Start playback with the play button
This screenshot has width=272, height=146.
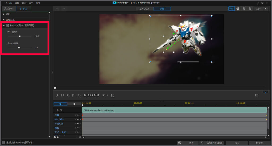click(x=57, y=95)
